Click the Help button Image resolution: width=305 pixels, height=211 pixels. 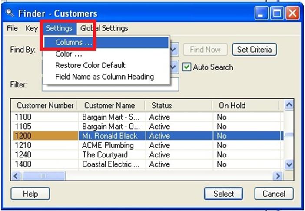click(x=30, y=194)
